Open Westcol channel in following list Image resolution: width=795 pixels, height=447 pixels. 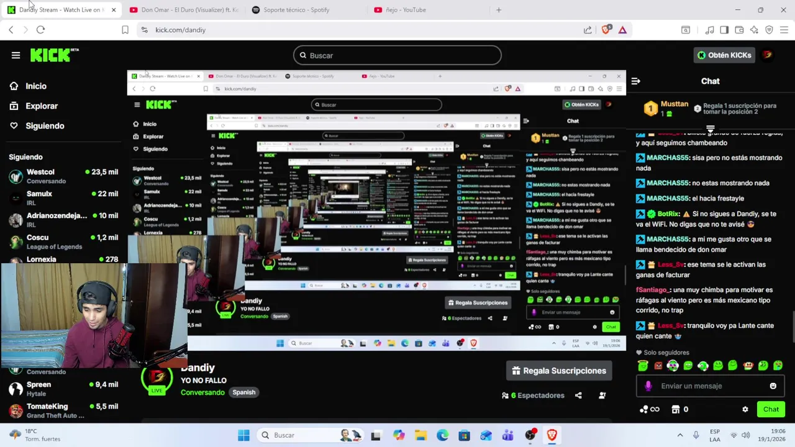coord(63,176)
